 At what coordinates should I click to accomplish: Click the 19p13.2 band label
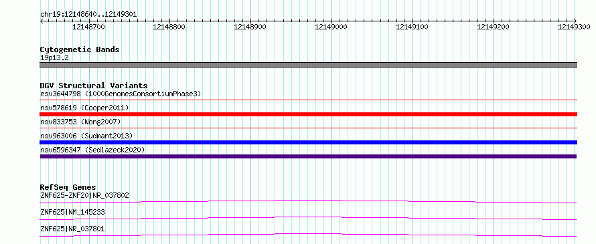pos(54,58)
